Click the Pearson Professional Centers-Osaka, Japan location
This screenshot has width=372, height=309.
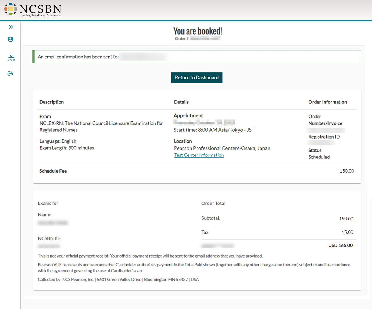[x=222, y=148]
